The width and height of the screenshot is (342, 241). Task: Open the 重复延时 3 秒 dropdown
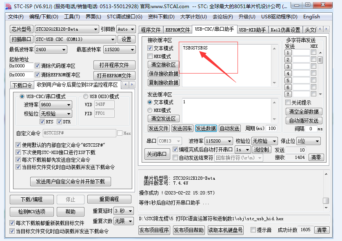pos(130,211)
